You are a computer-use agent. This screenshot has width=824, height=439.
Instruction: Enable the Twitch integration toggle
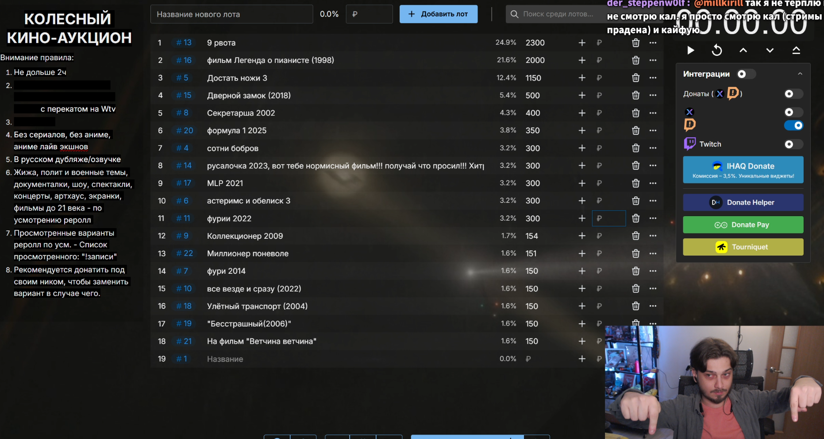pyautogui.click(x=793, y=144)
